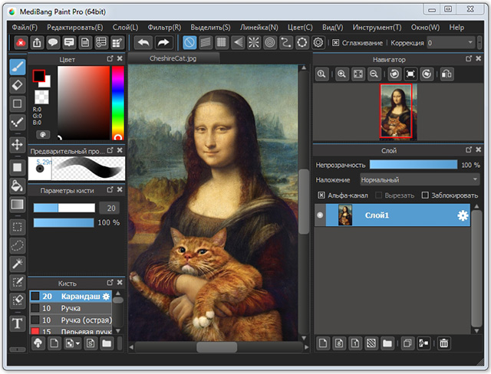Viewport: 491px width, 374px height.
Task: Click the Undo arrow in toolbar
Action: [x=143, y=43]
